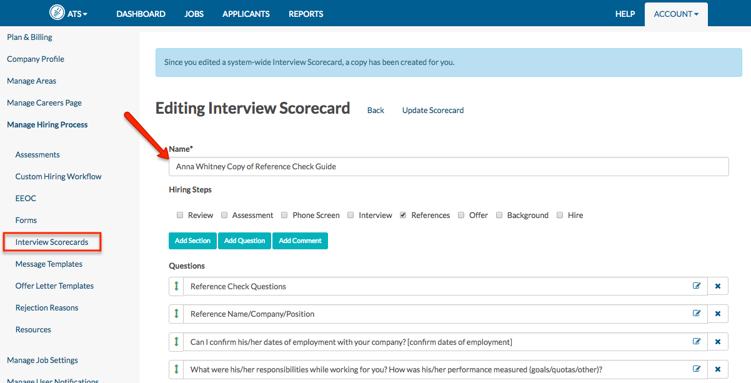
Task: Click the ATS logo in the navbar
Action: pyautogui.click(x=56, y=12)
